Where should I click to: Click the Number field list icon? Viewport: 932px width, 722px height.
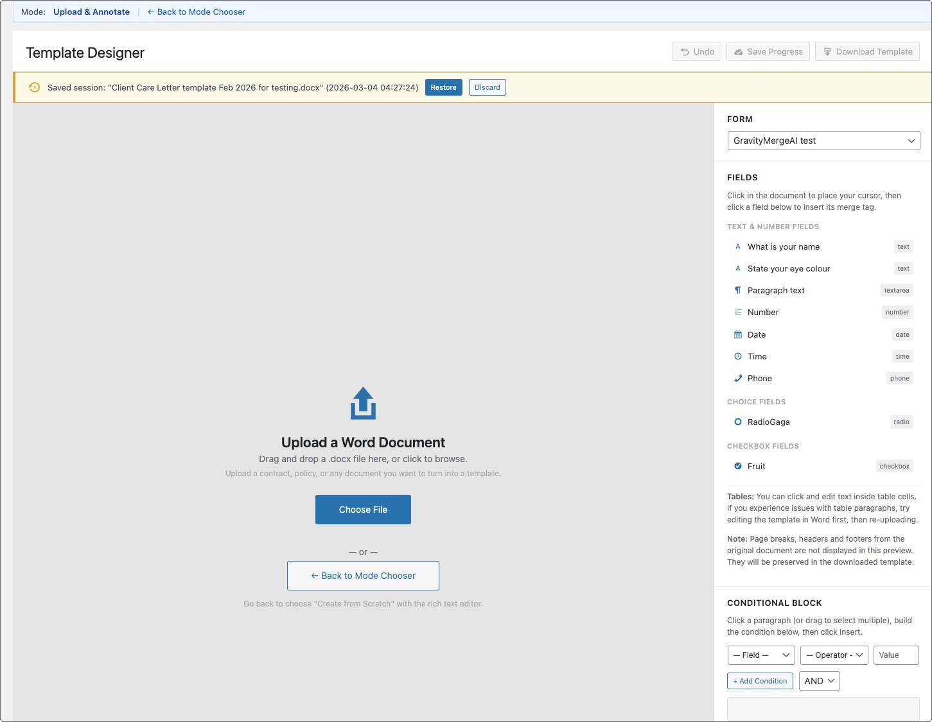[x=738, y=312]
